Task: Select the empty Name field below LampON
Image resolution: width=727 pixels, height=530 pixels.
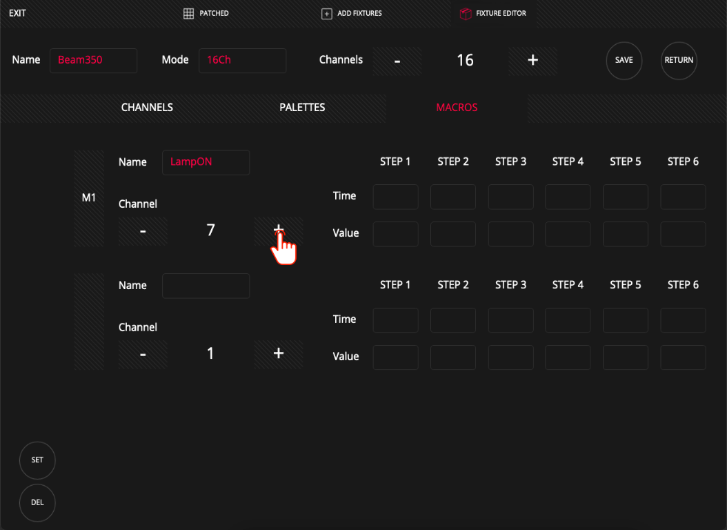Action: (206, 286)
